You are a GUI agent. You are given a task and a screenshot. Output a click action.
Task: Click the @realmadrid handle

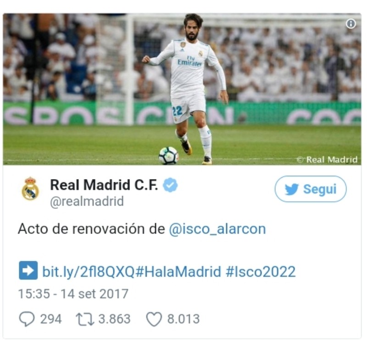tap(87, 201)
